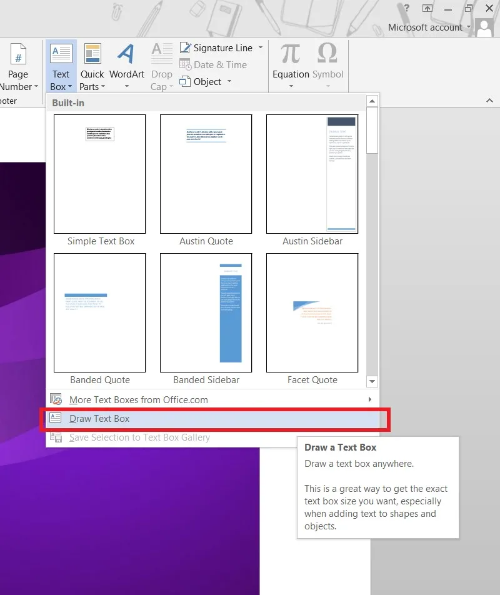Expand the Object dropdown arrow

pyautogui.click(x=229, y=82)
